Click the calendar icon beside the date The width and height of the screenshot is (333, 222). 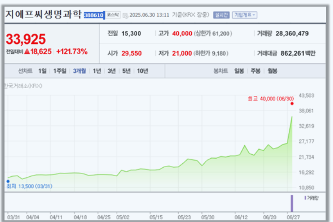[x=125, y=15]
